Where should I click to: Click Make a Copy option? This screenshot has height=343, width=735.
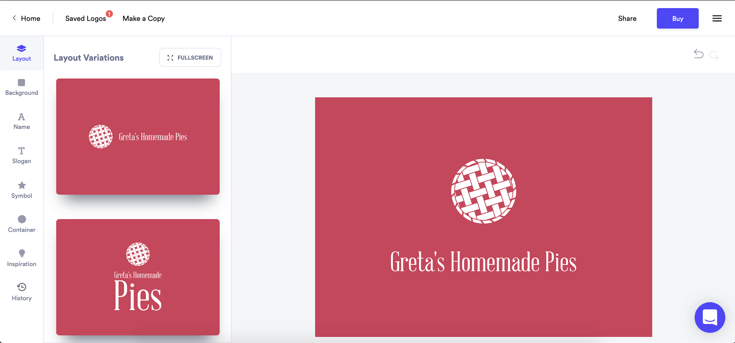pos(143,18)
